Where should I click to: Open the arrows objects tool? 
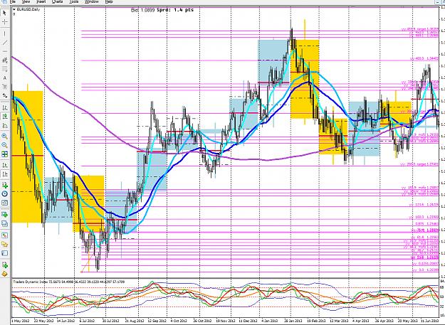4,96
